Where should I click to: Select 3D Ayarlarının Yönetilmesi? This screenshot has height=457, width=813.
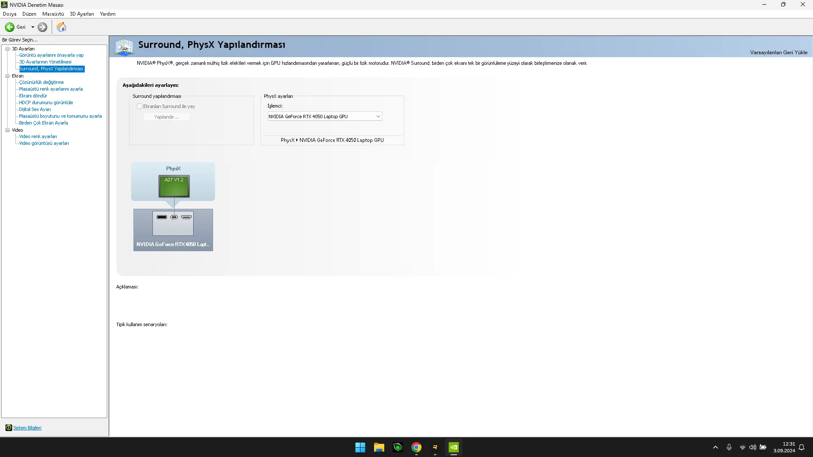(x=45, y=62)
